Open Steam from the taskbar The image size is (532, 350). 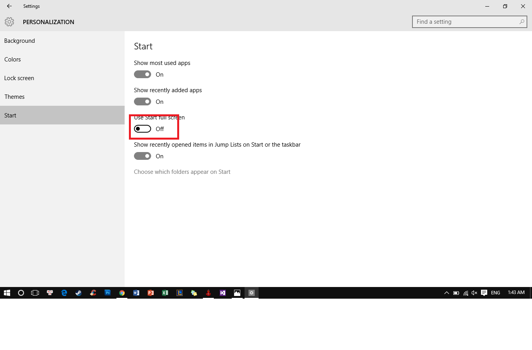[x=79, y=293]
